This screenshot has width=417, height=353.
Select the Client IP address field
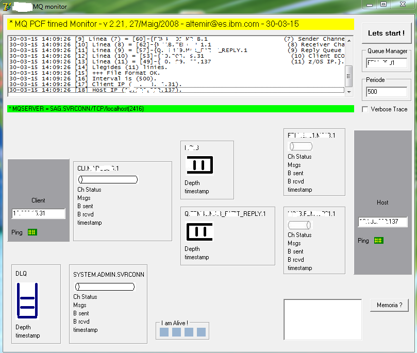tap(39, 213)
